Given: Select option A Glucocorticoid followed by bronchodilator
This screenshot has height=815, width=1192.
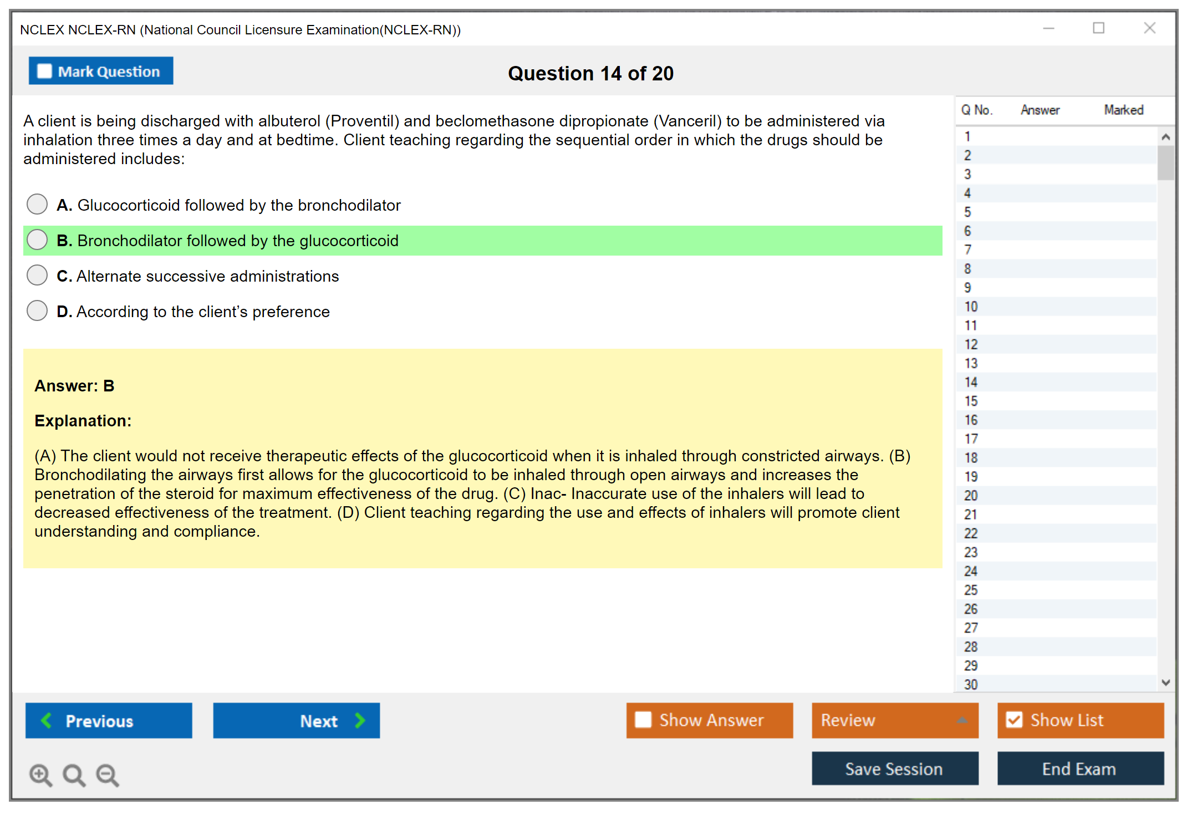Looking at the screenshot, I should [x=37, y=205].
